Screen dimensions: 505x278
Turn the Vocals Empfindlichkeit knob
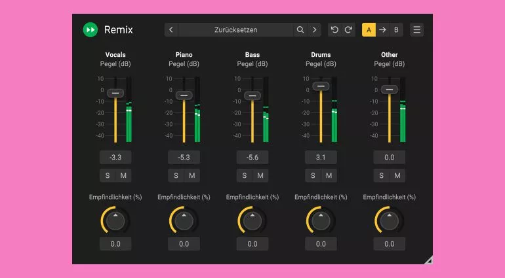(115, 221)
